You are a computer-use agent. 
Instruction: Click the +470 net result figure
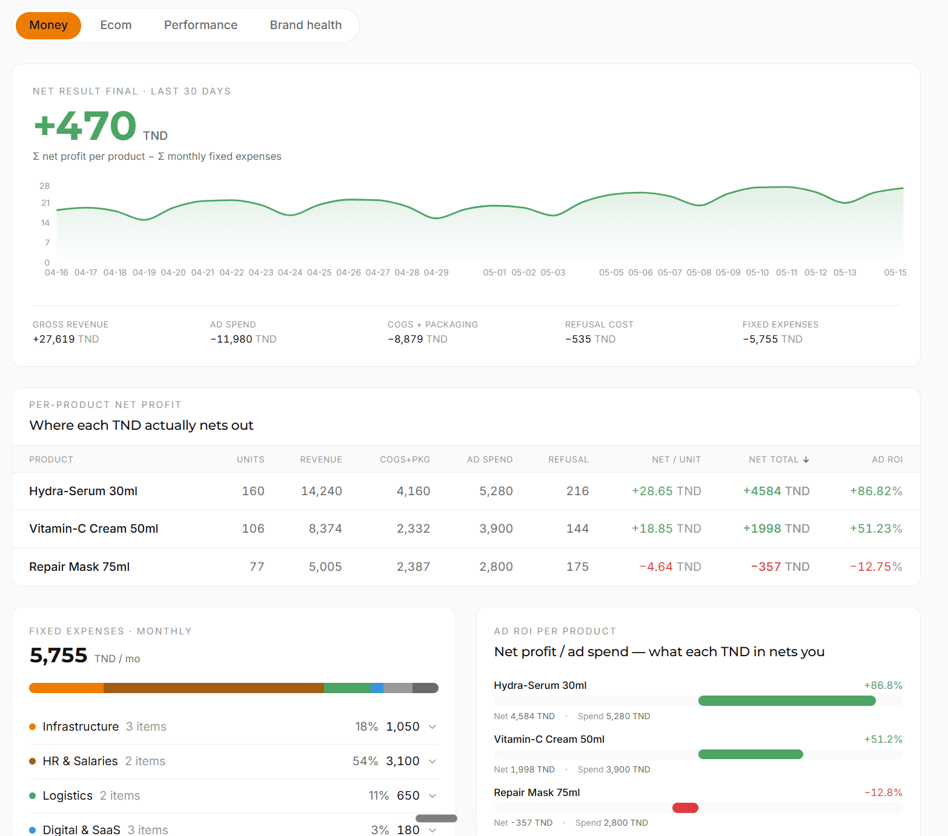click(x=85, y=126)
